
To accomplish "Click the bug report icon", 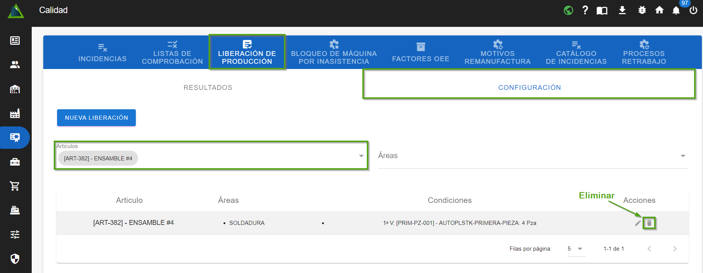I will [x=642, y=10].
